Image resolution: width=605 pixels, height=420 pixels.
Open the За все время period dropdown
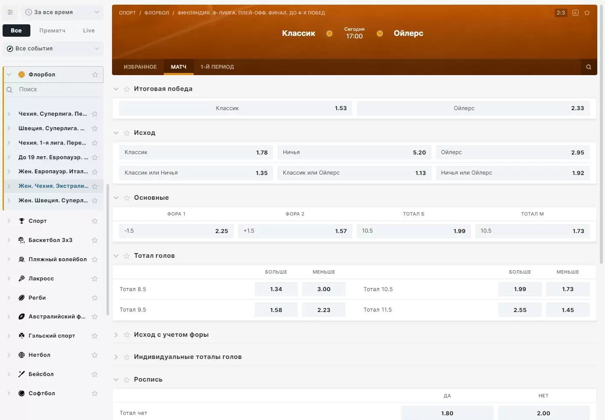tap(62, 12)
